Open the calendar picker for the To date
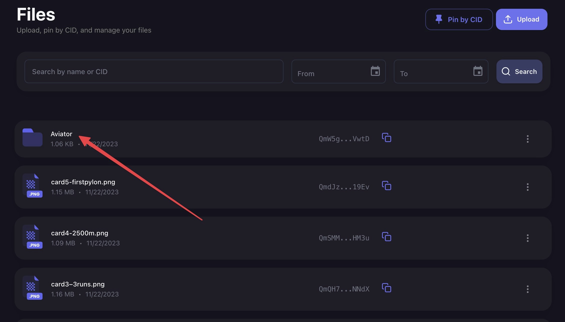The width and height of the screenshot is (565, 322). pos(478,71)
